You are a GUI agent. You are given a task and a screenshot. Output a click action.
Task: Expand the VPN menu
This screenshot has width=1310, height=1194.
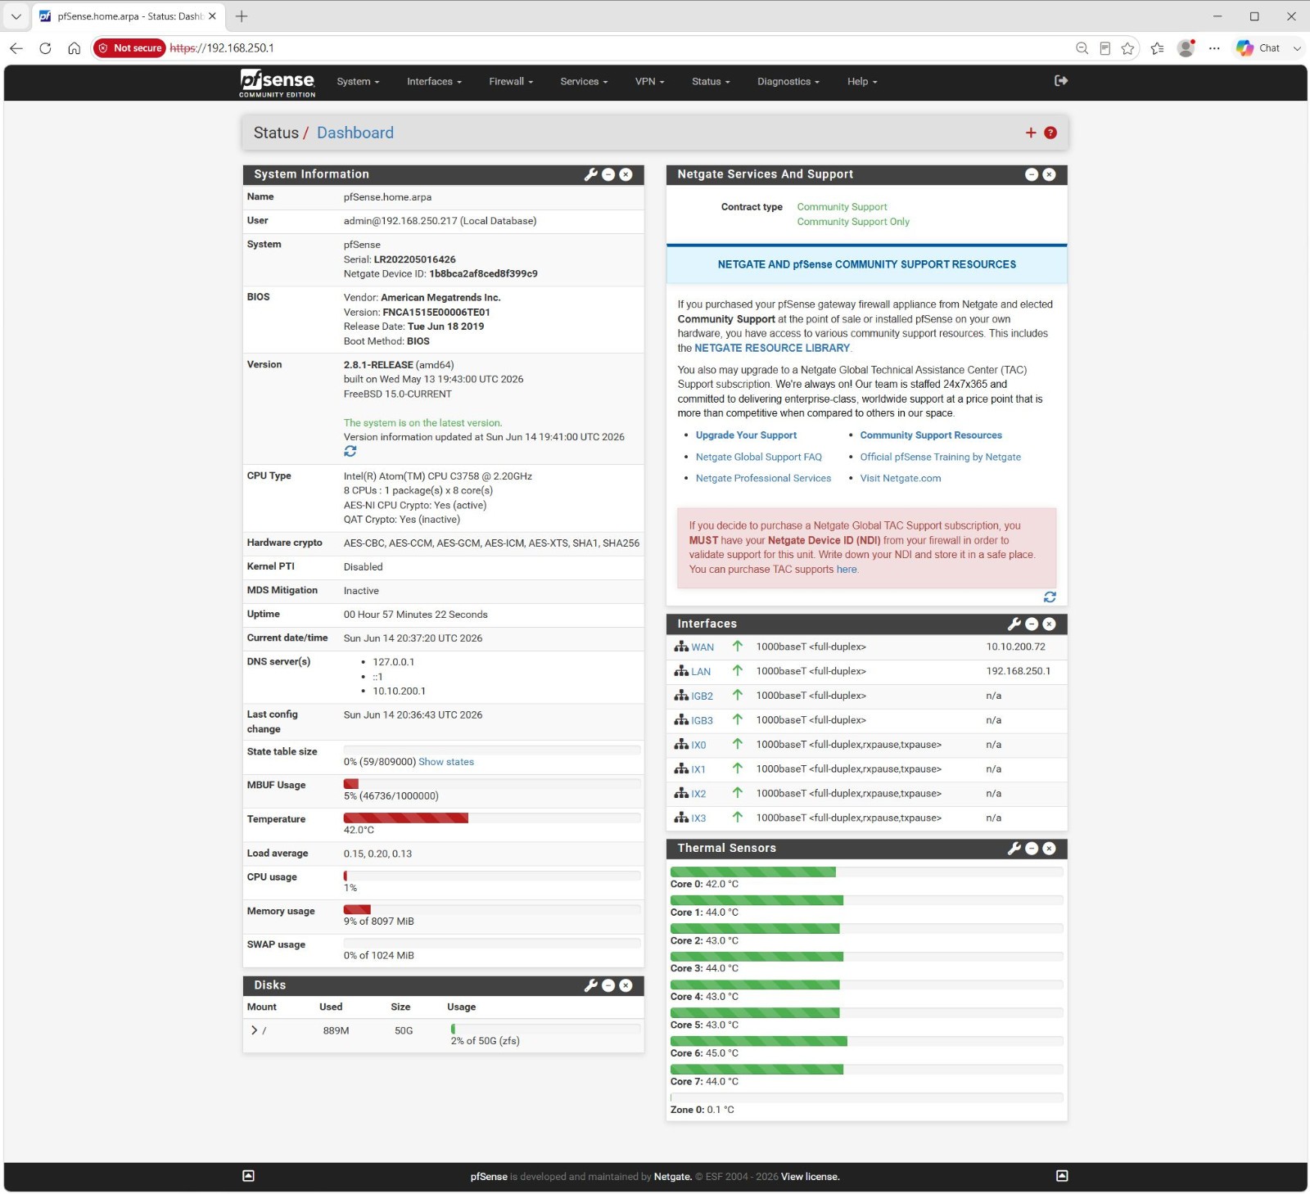click(649, 82)
